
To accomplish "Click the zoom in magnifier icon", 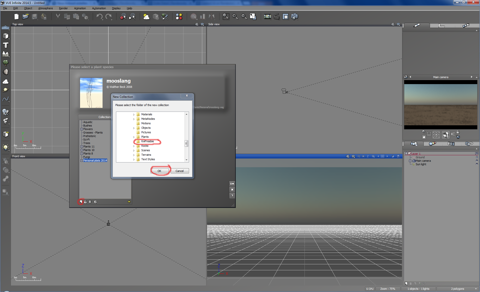I will pos(235,17).
